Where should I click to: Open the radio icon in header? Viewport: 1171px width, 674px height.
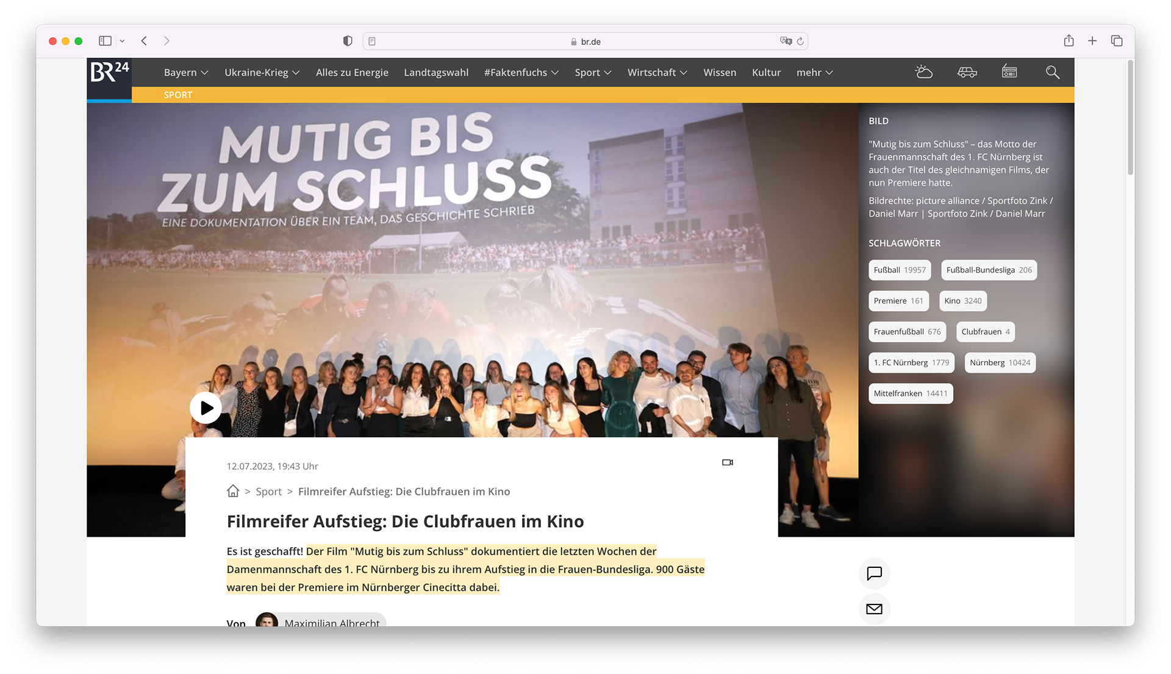tap(1009, 72)
